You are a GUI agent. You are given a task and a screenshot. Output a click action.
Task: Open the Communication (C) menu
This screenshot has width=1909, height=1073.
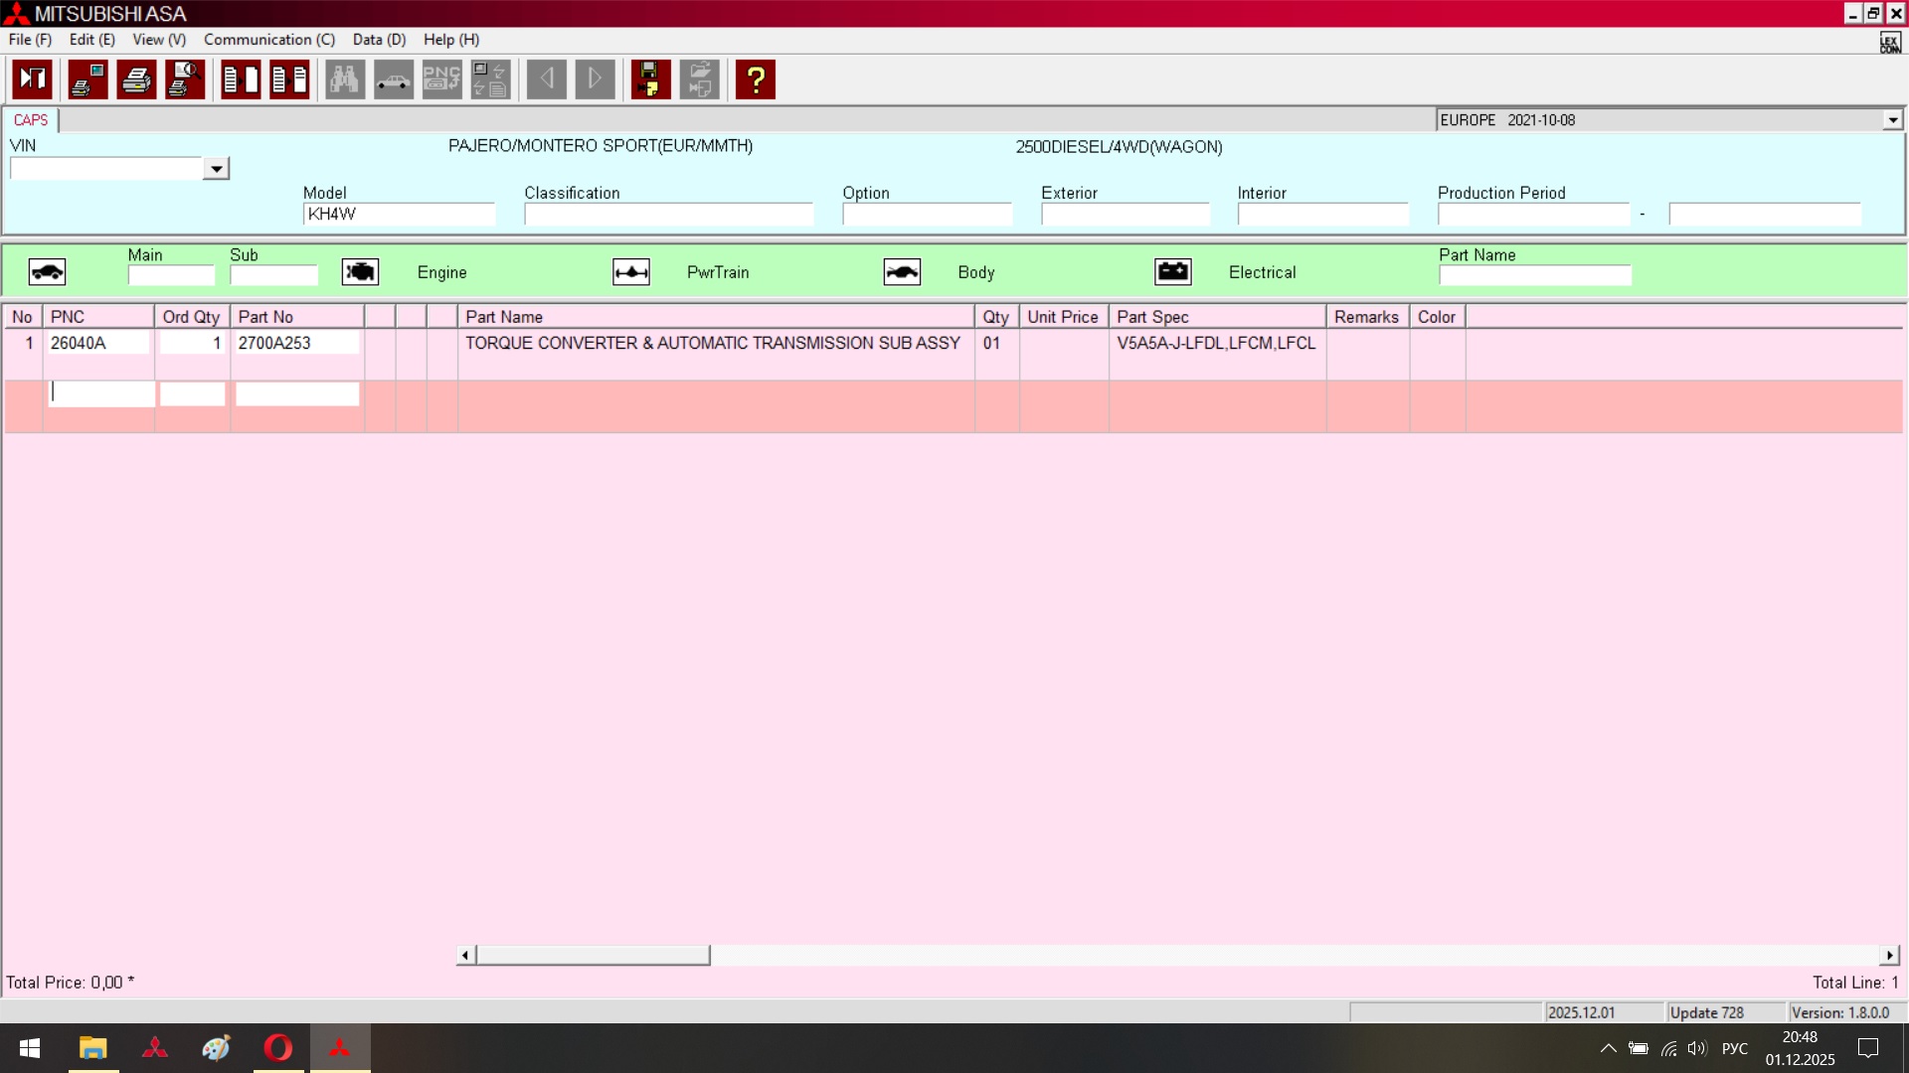point(268,40)
